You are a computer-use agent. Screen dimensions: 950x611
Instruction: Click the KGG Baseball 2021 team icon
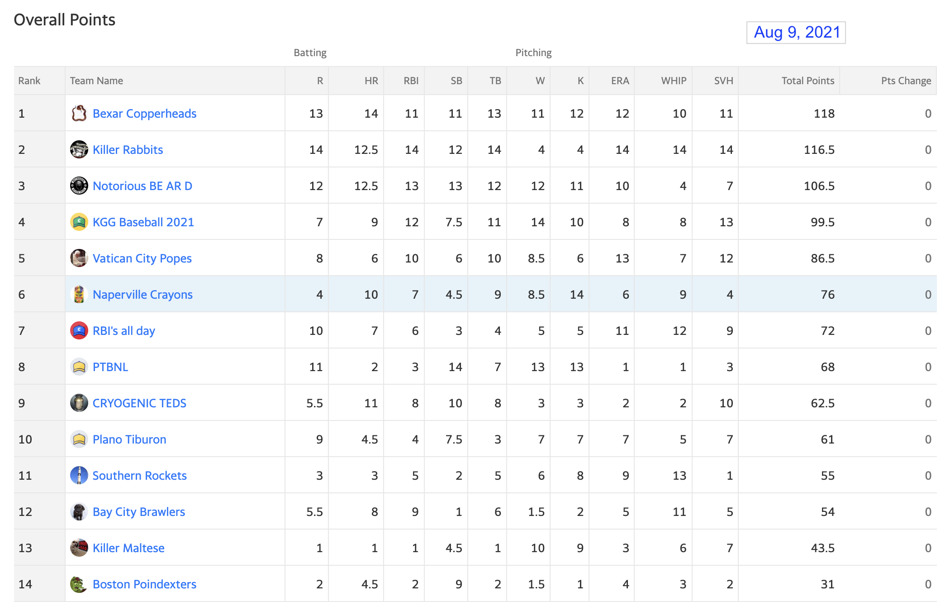click(79, 222)
